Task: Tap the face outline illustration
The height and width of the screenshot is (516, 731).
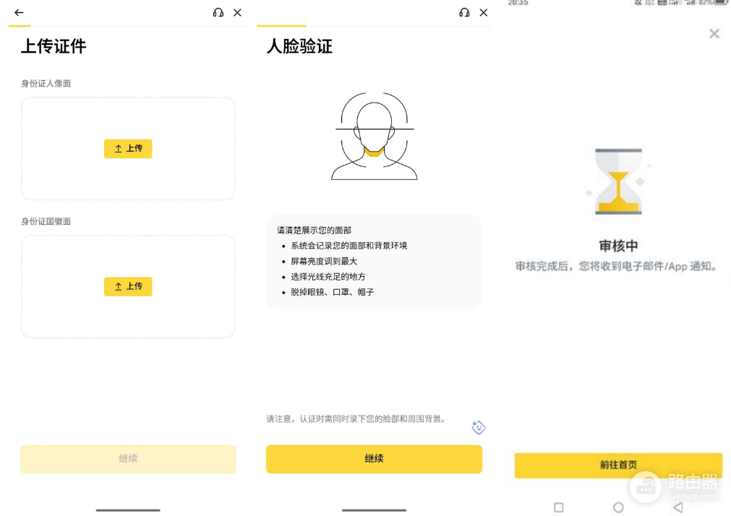Action: pos(374,136)
